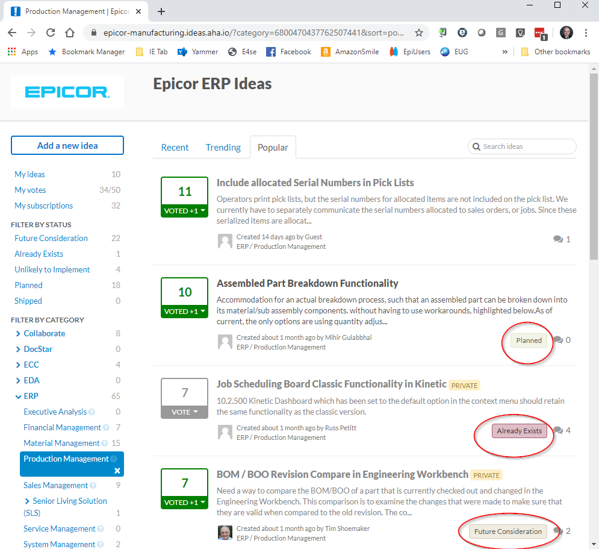599x549 pixels.
Task: Expand the Senior Living Solution subcategory
Action: [x=27, y=501]
